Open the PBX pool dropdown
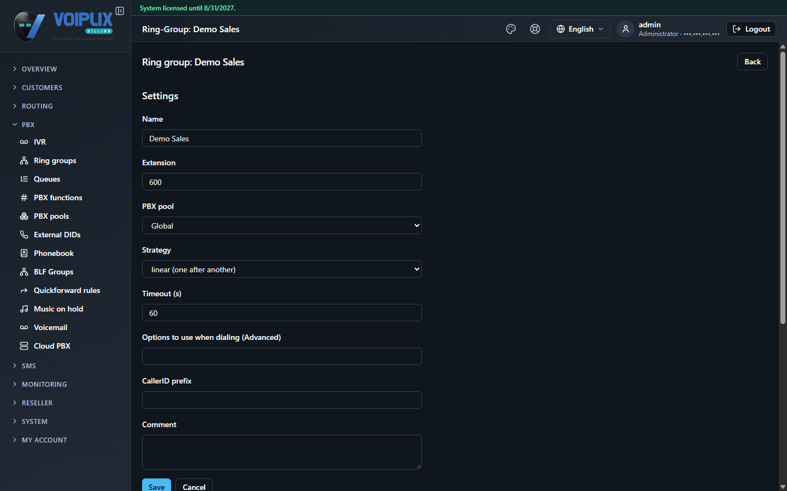Screen dimensions: 787x491 pos(282,225)
